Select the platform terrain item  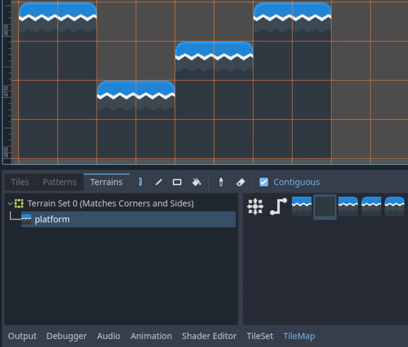pos(128,219)
